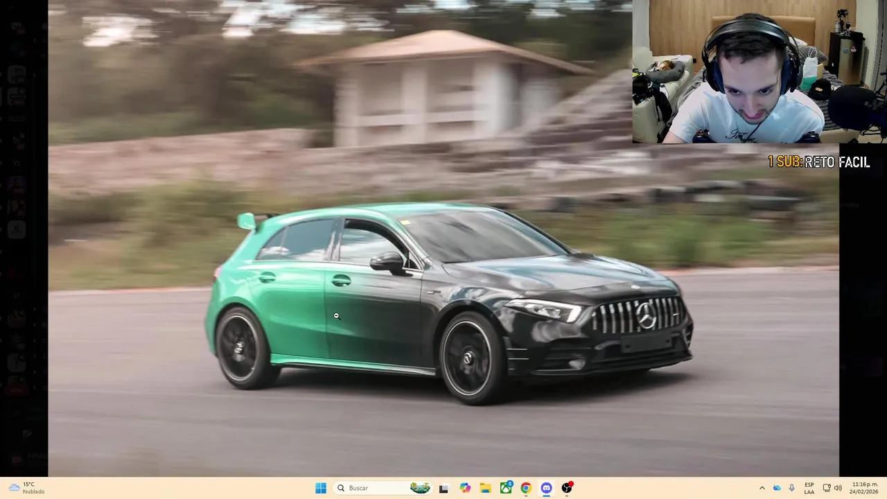Open the ESP LAA language switcher
The width and height of the screenshot is (887, 499).
(x=809, y=488)
